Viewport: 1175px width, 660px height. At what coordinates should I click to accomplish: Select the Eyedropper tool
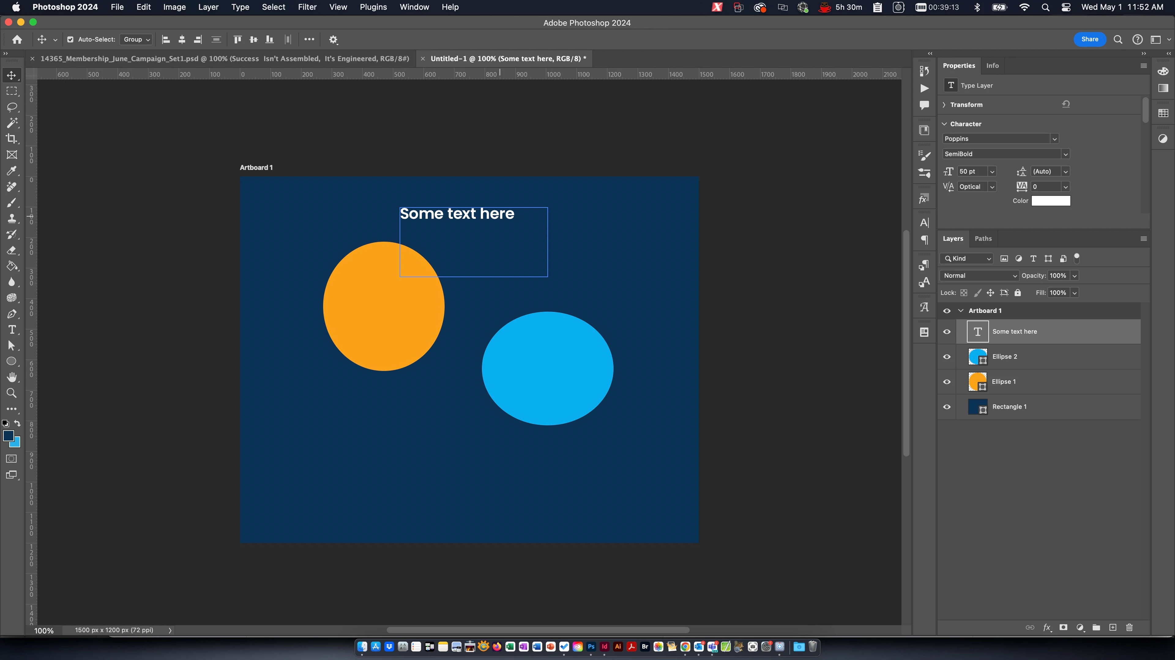coord(12,171)
